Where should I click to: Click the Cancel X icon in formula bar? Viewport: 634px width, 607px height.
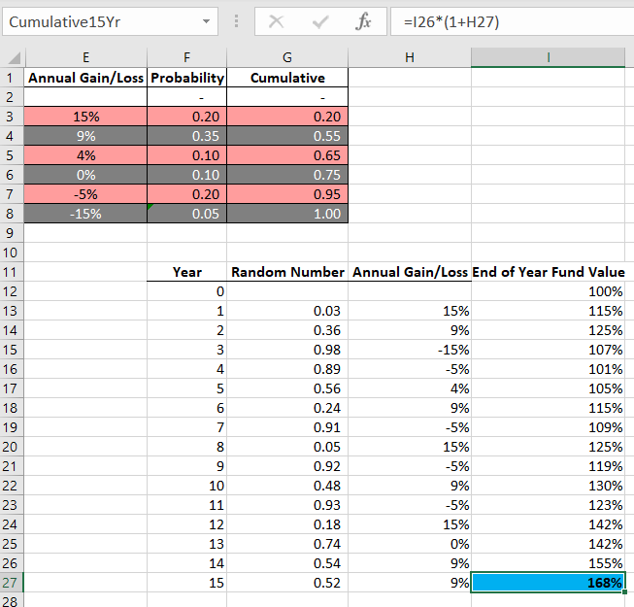click(x=277, y=21)
